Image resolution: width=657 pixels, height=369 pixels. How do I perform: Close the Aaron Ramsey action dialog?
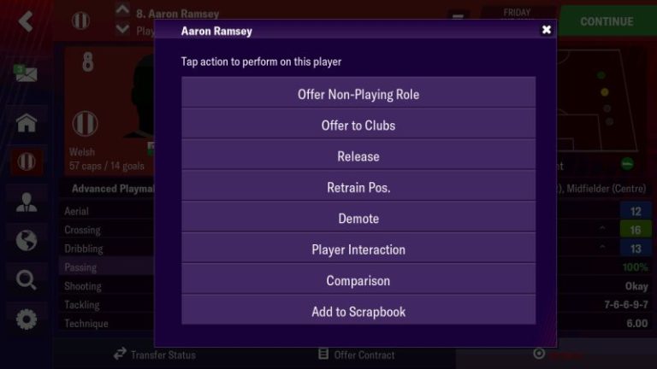pos(547,30)
